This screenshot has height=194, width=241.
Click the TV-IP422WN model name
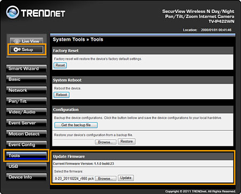pyautogui.click(x=221, y=21)
